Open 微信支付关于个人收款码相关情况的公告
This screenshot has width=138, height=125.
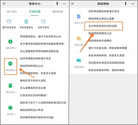coord(43,103)
